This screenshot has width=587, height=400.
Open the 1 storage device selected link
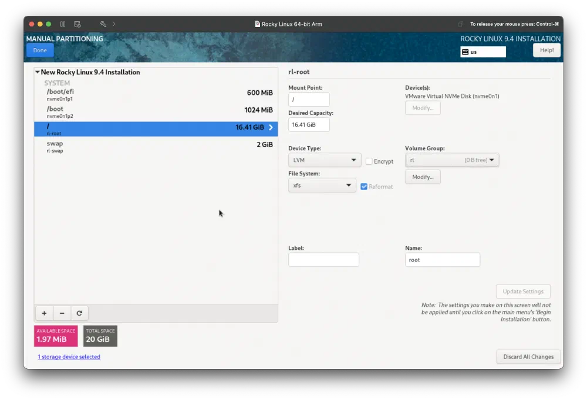pos(69,357)
